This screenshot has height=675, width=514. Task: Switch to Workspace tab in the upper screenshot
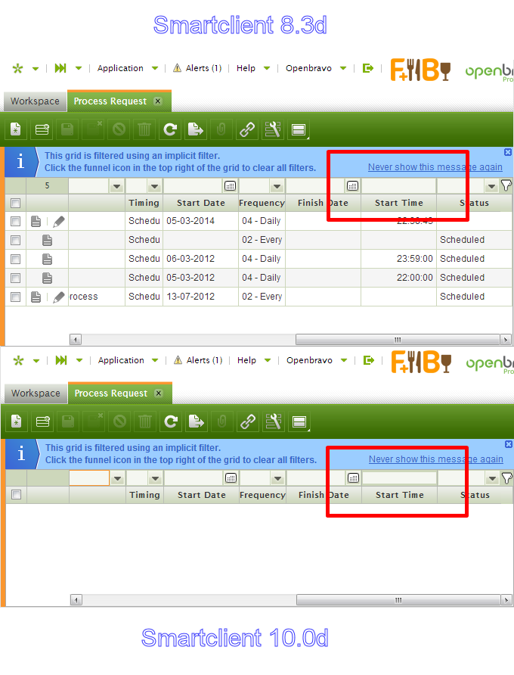point(35,101)
